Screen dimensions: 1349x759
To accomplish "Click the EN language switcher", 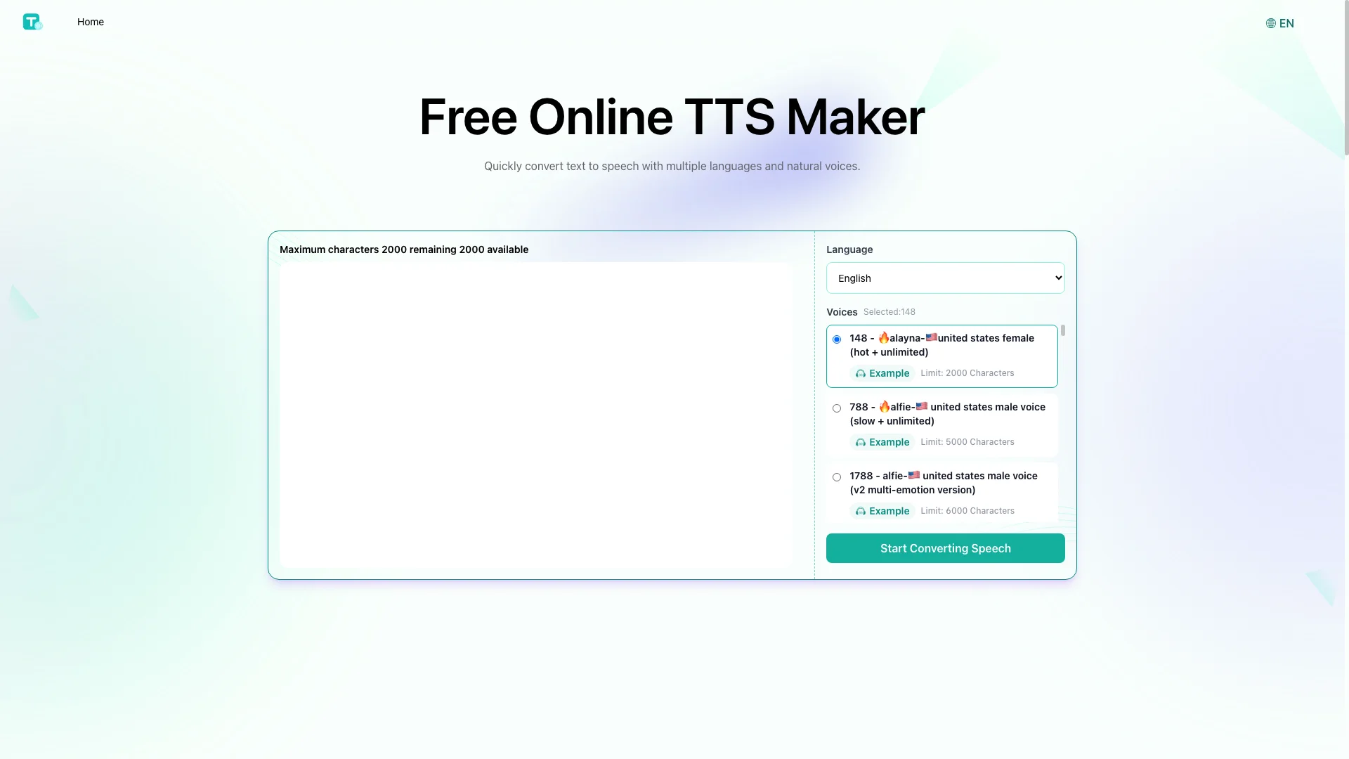I will coord(1280,23).
